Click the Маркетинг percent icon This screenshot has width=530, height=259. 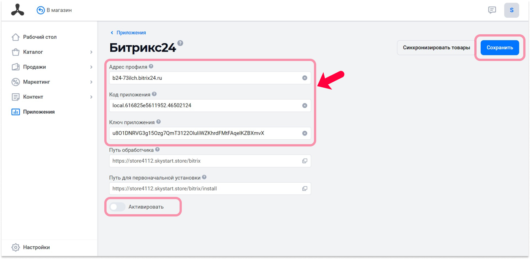(x=15, y=82)
